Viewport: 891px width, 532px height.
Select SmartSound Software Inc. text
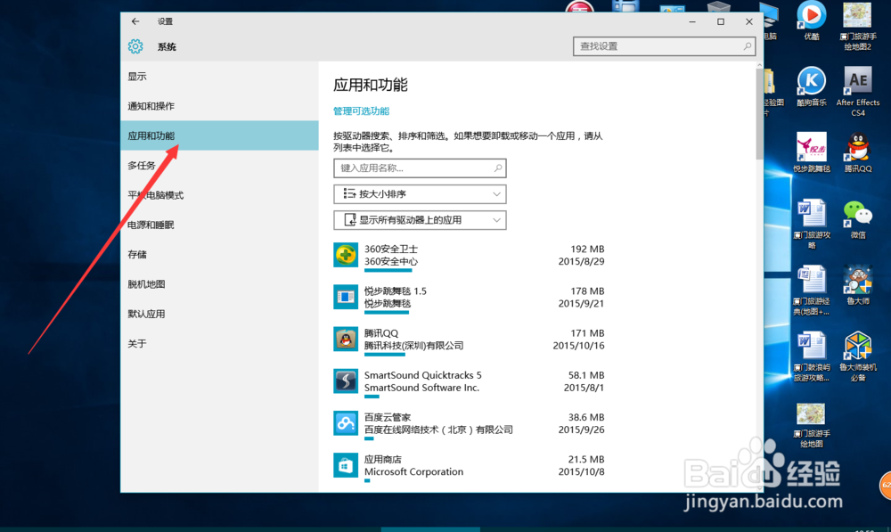[421, 388]
